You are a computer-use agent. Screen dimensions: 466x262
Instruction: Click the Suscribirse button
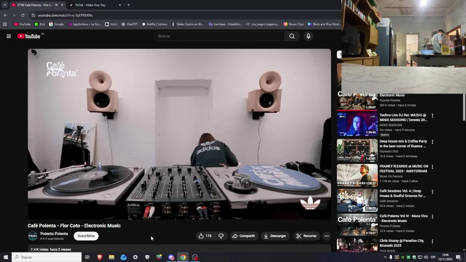click(86, 236)
